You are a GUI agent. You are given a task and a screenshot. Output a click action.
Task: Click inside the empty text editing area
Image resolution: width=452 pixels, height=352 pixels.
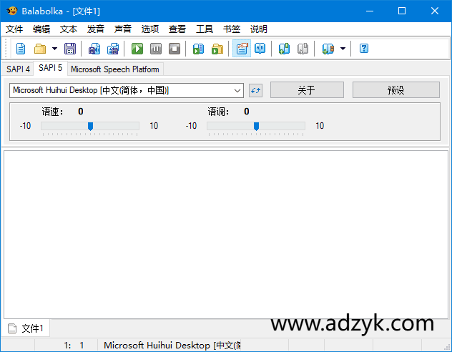click(x=226, y=235)
